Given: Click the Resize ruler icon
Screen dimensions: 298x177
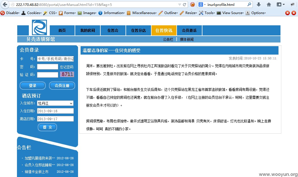Looking at the screenshot, I should coord(182,13).
